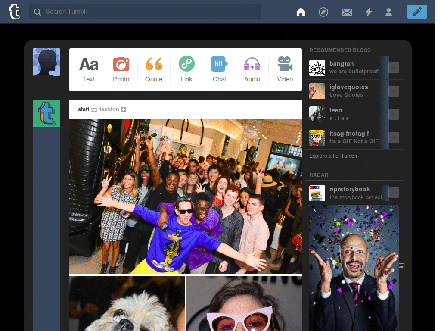Image resolution: width=441 pixels, height=331 pixels.
Task: Click the nprstorybook books avatar
Action: 317,193
